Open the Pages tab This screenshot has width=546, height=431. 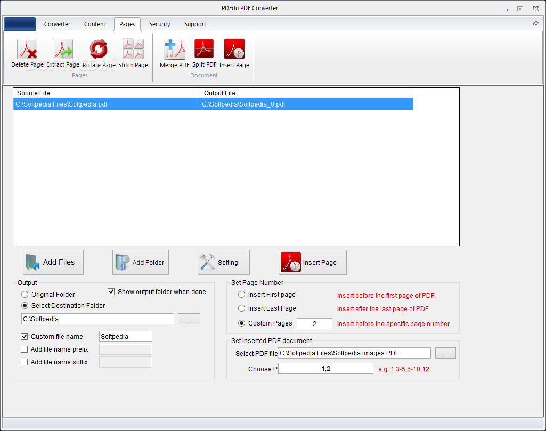point(127,24)
